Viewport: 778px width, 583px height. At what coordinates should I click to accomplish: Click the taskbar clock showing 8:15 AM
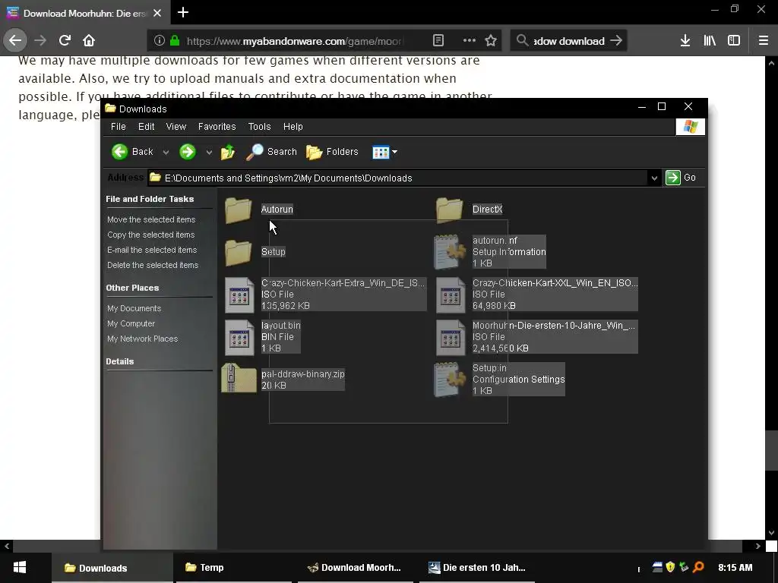coord(735,568)
